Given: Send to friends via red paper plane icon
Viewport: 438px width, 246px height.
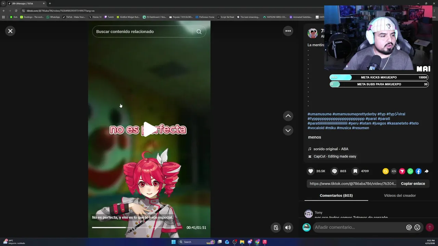Looking at the screenshot, I should tap(402, 171).
